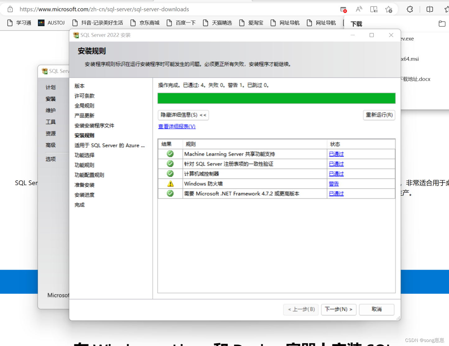This screenshot has height=346, width=449.
Task: Click 选项 in background Installation Center window
Action: 51,159
